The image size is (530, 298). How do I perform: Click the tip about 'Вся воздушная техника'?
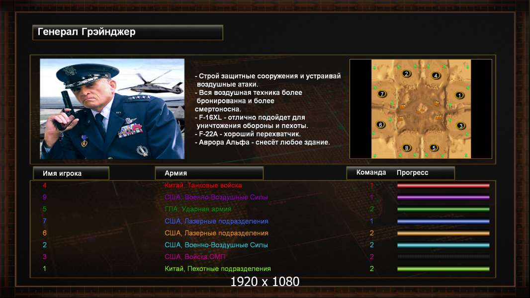pos(249,100)
